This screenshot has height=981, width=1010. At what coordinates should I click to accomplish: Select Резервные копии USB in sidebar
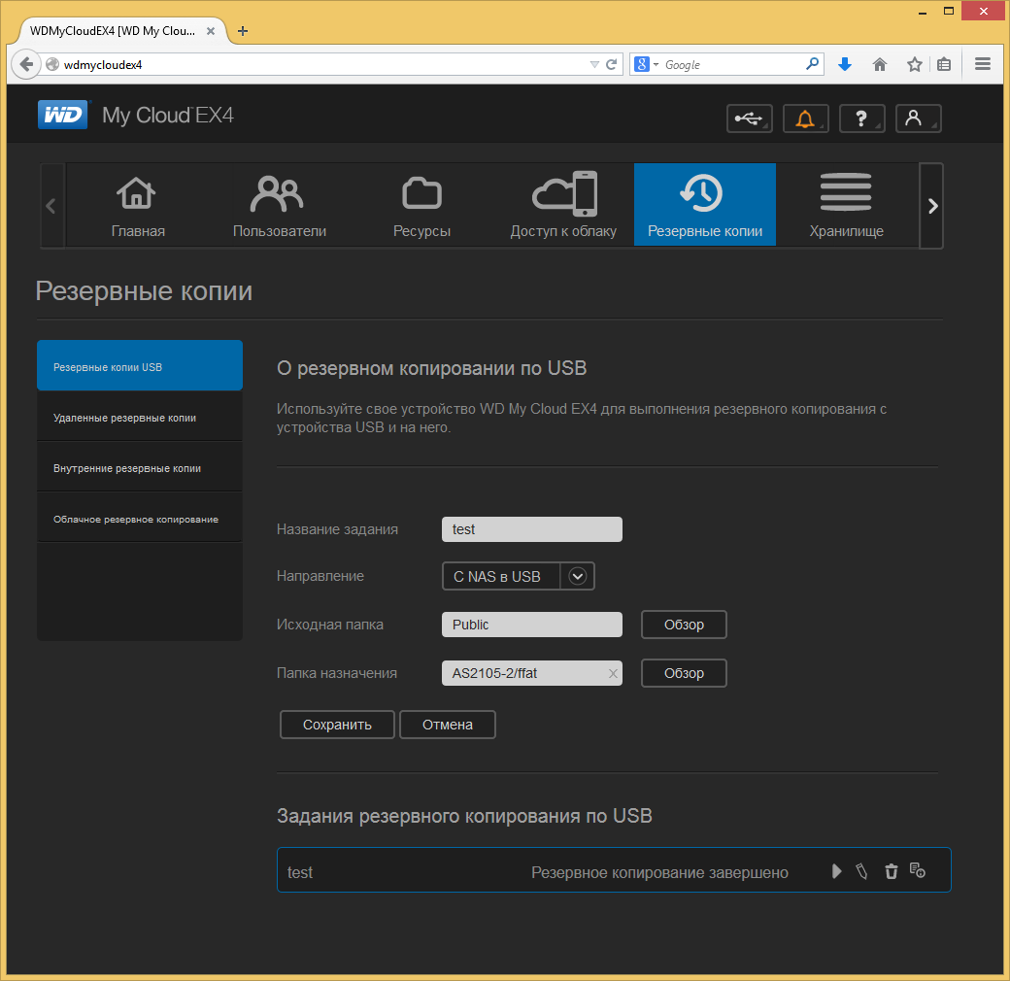click(x=140, y=366)
